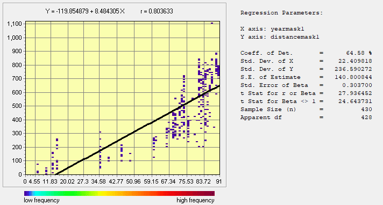
Task: Click the r = 0.803633 correlation value
Action: (x=157, y=11)
